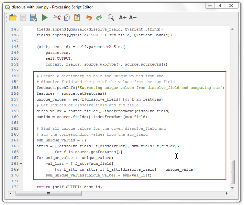Copy selected text using the toolbar icon
This screenshot has height=205, width=244.
point(67,18)
